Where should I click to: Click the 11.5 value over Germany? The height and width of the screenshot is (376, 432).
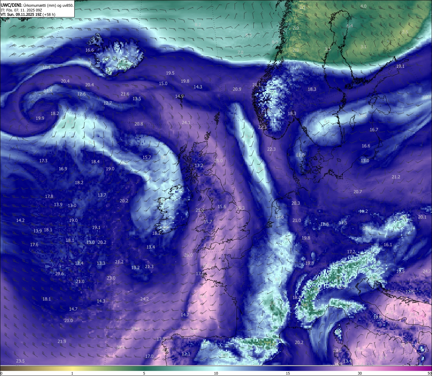(x=343, y=223)
